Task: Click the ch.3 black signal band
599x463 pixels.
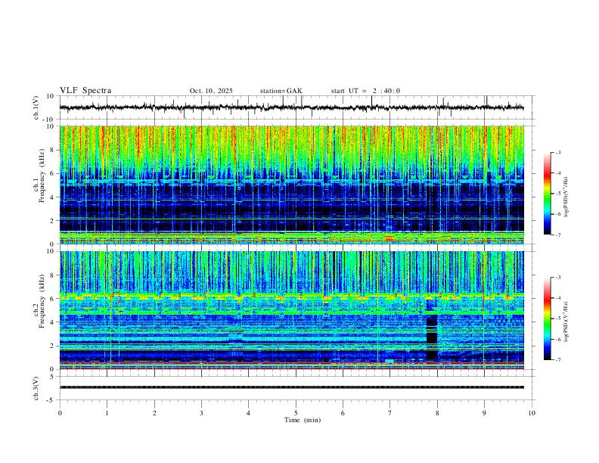Action: [x=292, y=387]
